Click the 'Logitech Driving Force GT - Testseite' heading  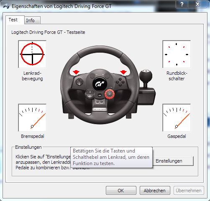48,32
